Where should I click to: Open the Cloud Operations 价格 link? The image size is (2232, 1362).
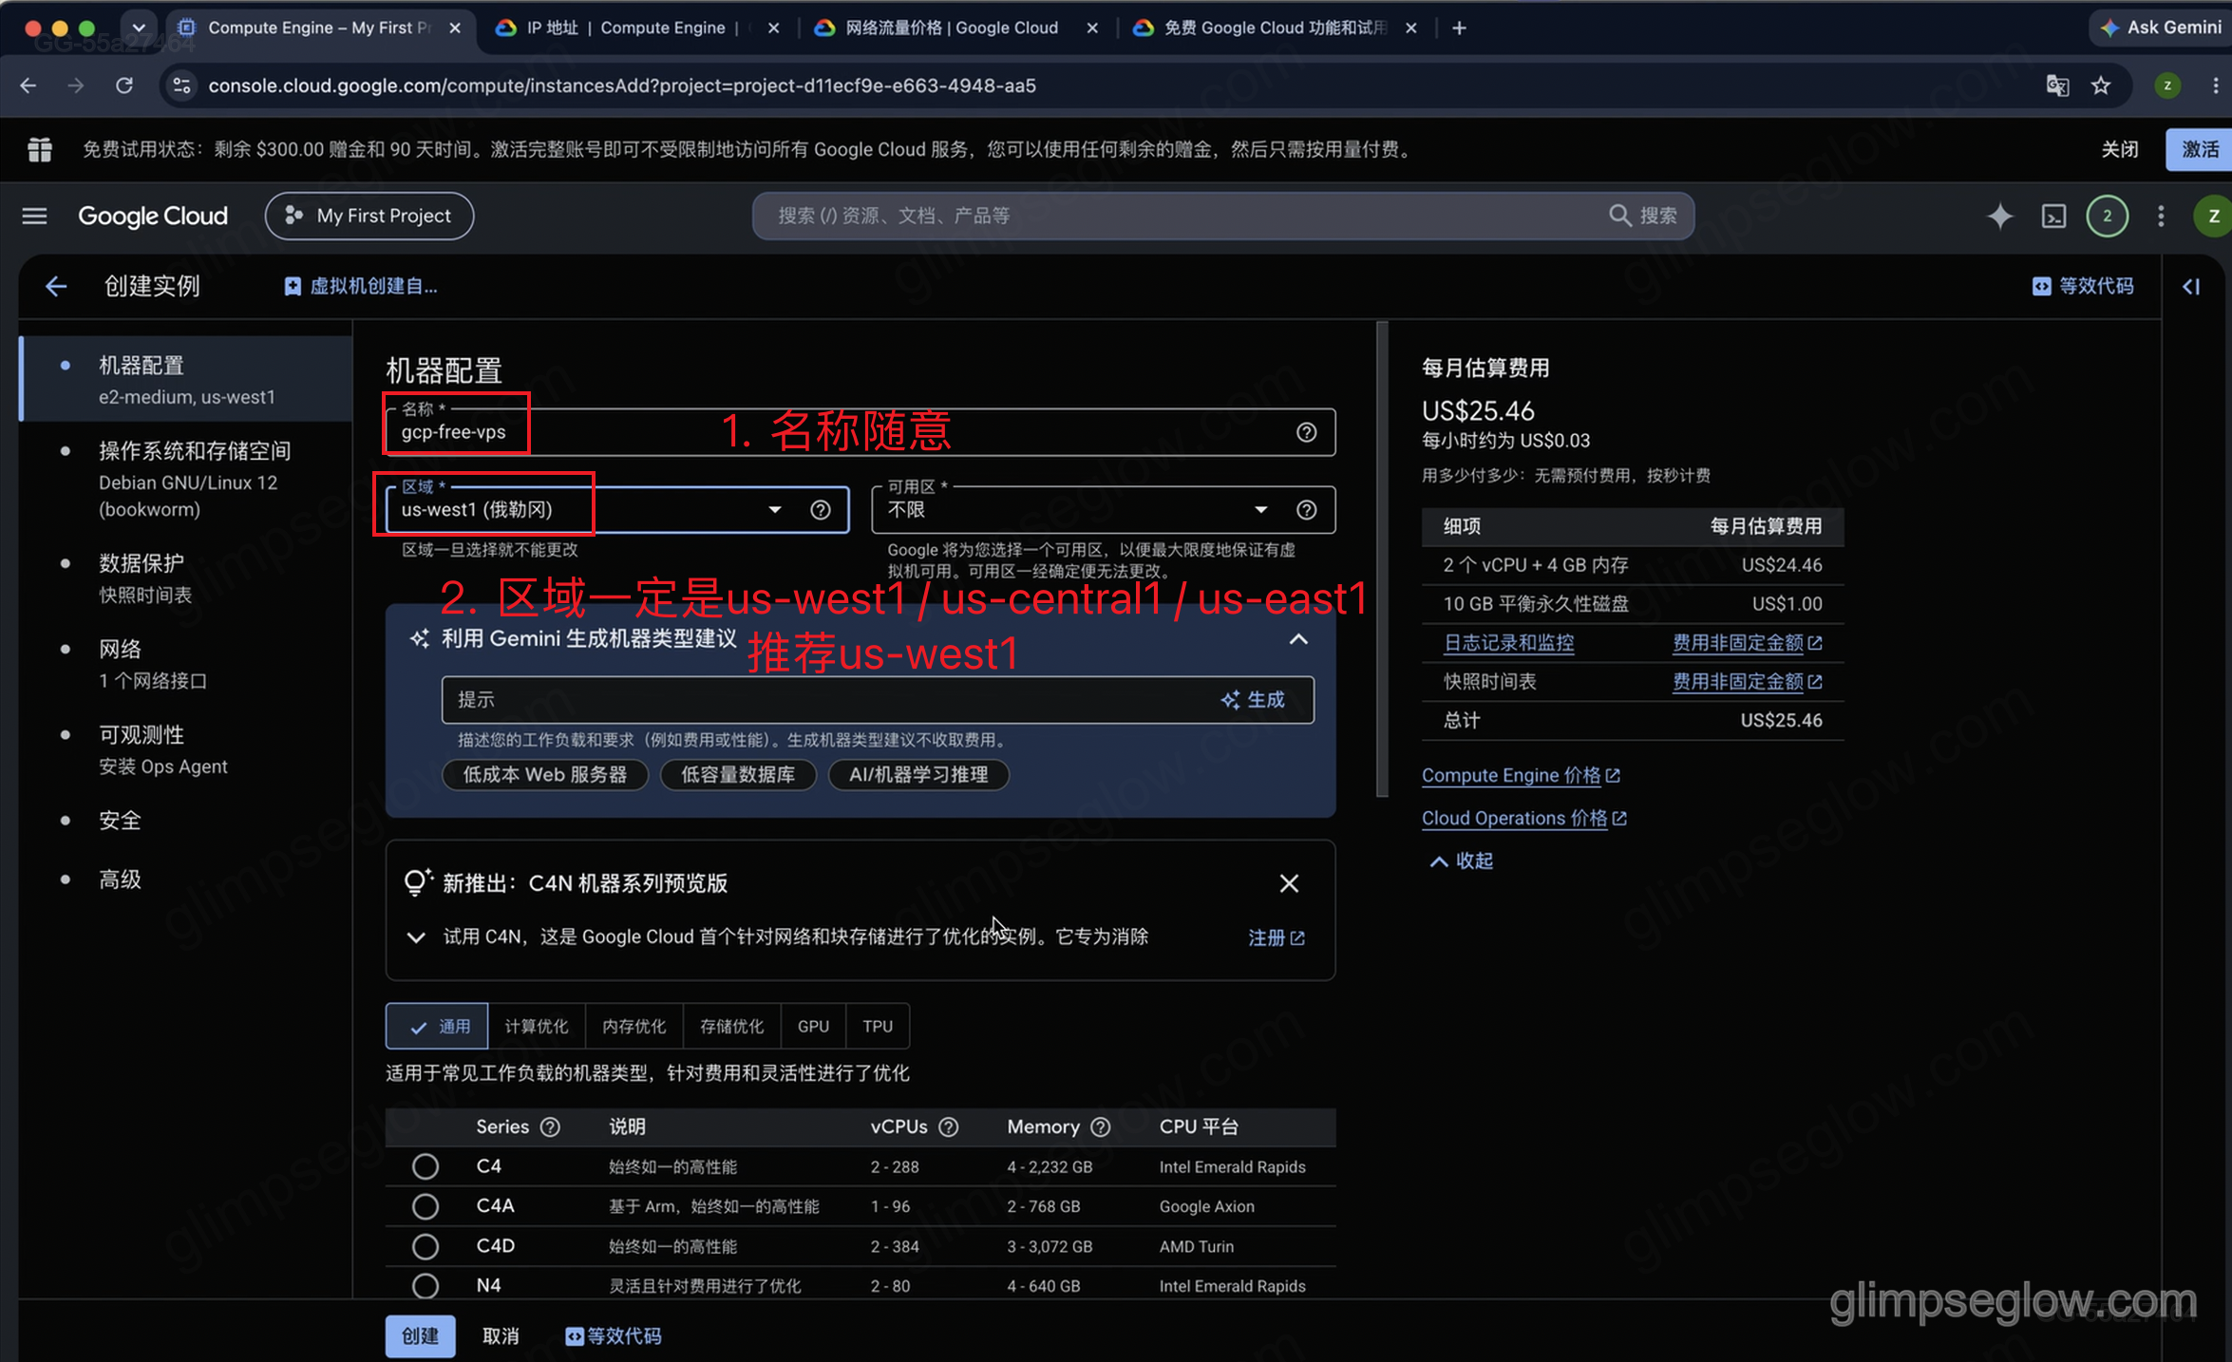pyautogui.click(x=1524, y=819)
